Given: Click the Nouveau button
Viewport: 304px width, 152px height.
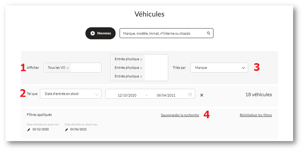Looking at the screenshot, I should 101,33.
